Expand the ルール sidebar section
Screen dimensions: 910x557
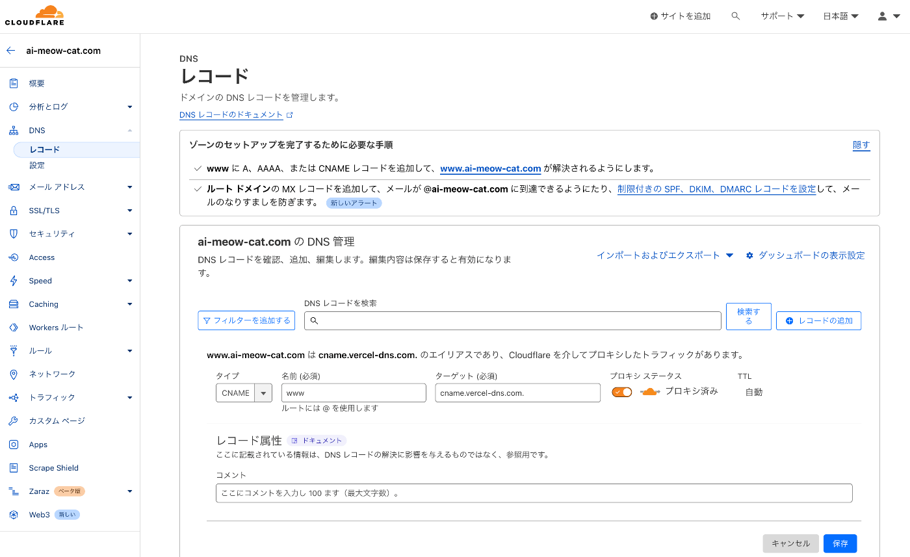(130, 351)
